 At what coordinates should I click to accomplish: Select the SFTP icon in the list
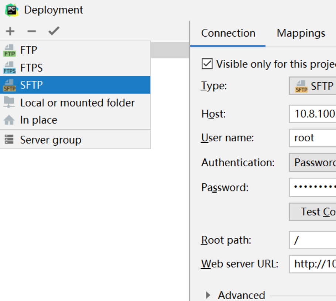(x=9, y=85)
